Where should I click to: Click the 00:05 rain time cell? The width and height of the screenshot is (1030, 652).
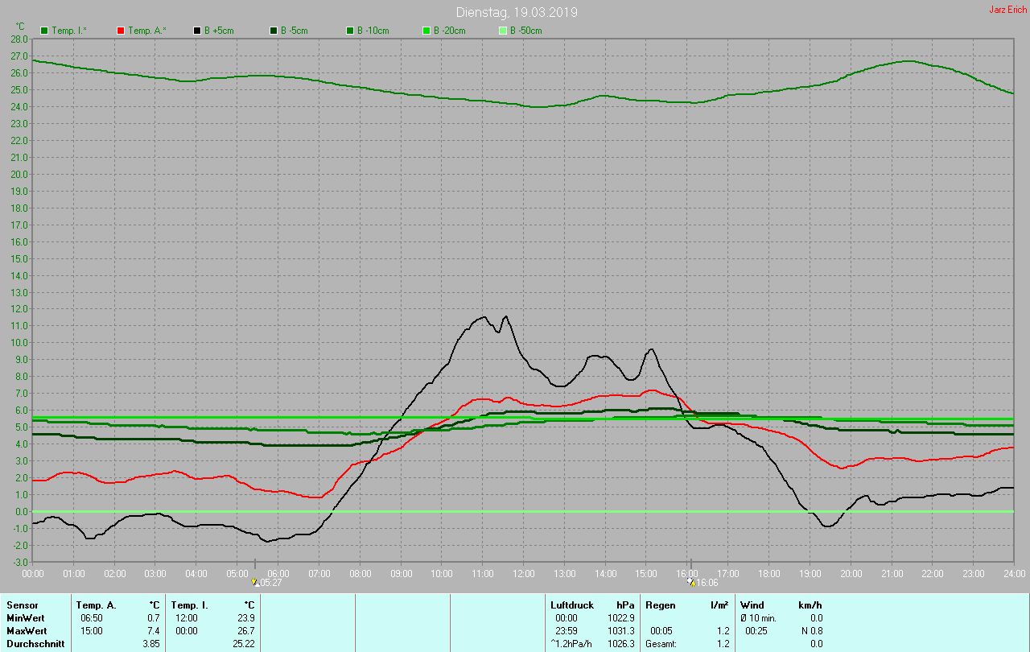[x=661, y=631]
